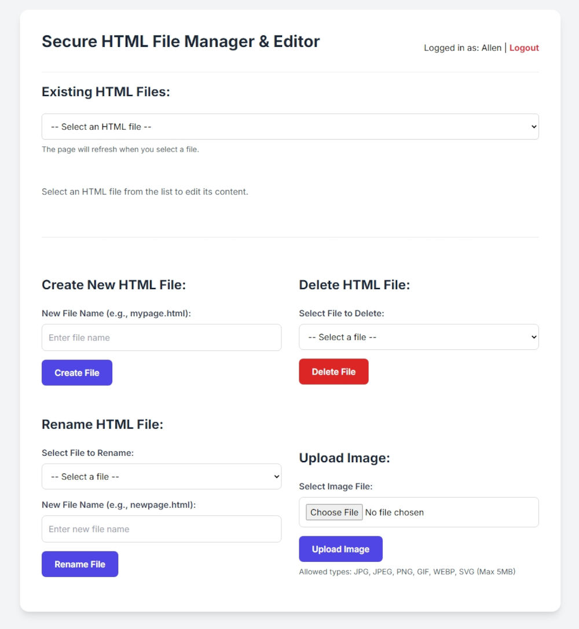Expand the delete-file selector using its arrow
Image resolution: width=579 pixels, height=629 pixels.
(x=533, y=337)
